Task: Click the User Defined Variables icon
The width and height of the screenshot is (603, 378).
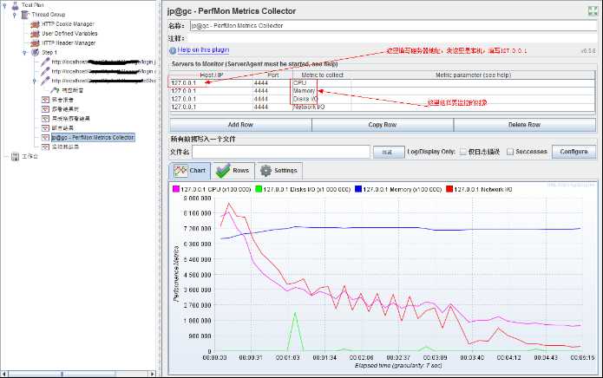Action: pos(35,34)
